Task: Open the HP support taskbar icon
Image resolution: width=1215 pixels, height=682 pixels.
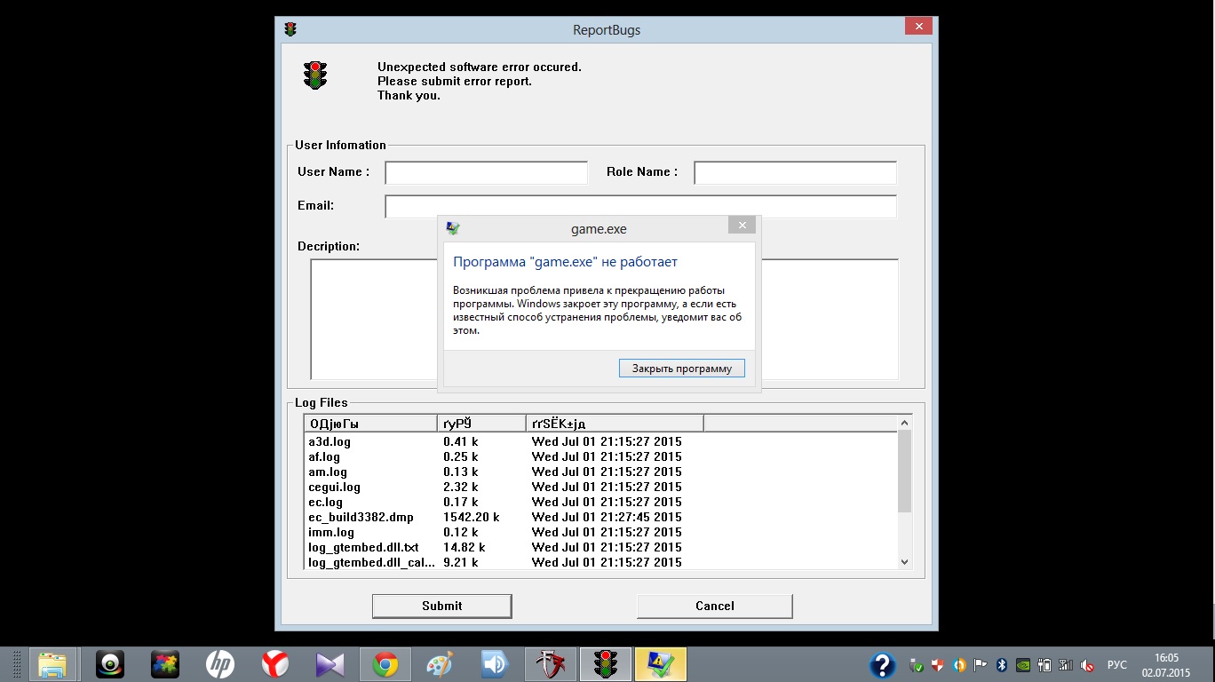Action: tap(219, 664)
